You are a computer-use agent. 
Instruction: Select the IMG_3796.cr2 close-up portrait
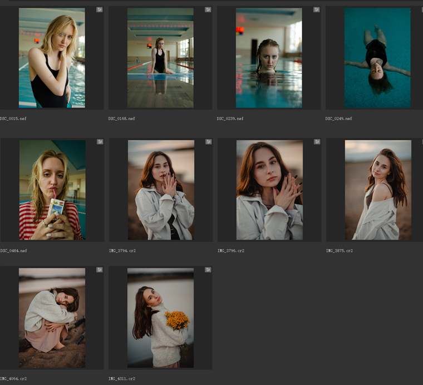click(x=269, y=190)
